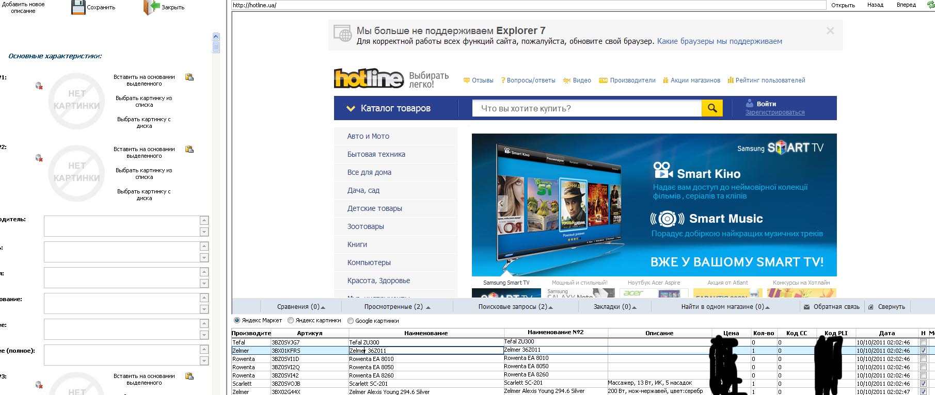Click the question mark icon of Вопросы/ответы

coord(503,80)
